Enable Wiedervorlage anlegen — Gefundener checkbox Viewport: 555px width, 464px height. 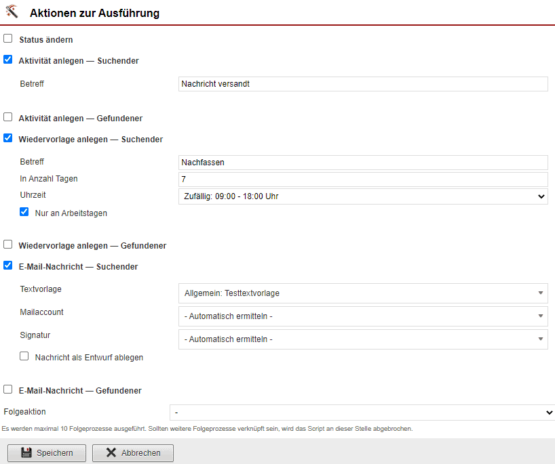tap(8, 245)
